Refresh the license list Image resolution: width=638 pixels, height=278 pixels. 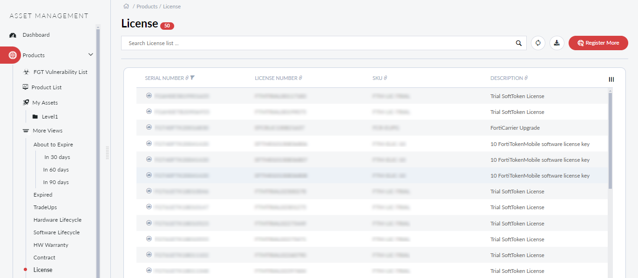click(538, 43)
